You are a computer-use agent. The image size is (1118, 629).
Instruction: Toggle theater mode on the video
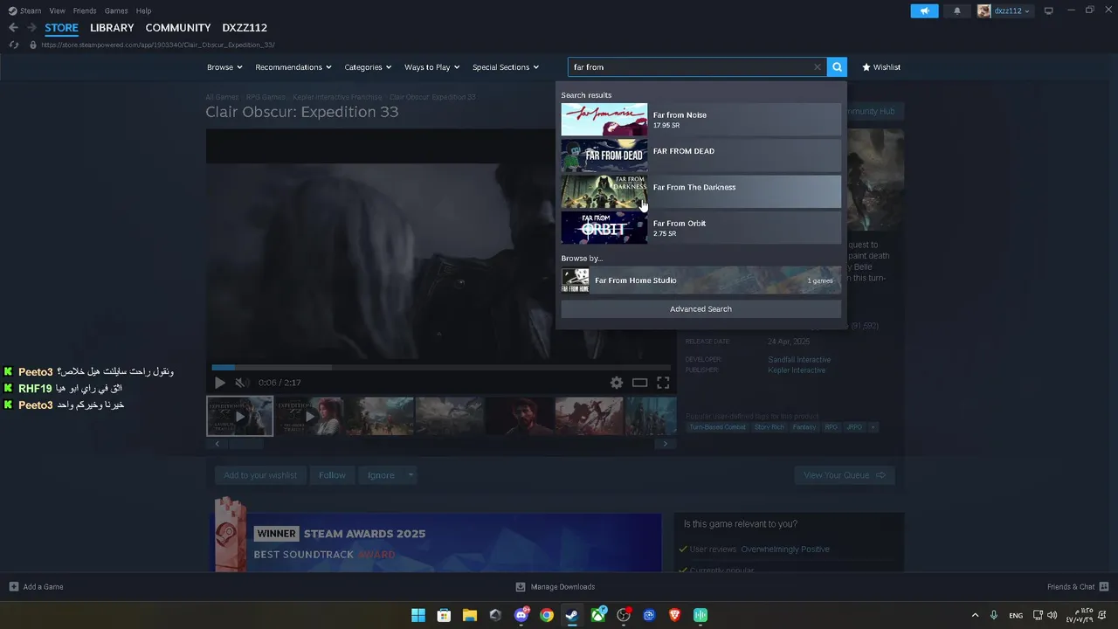(x=640, y=383)
